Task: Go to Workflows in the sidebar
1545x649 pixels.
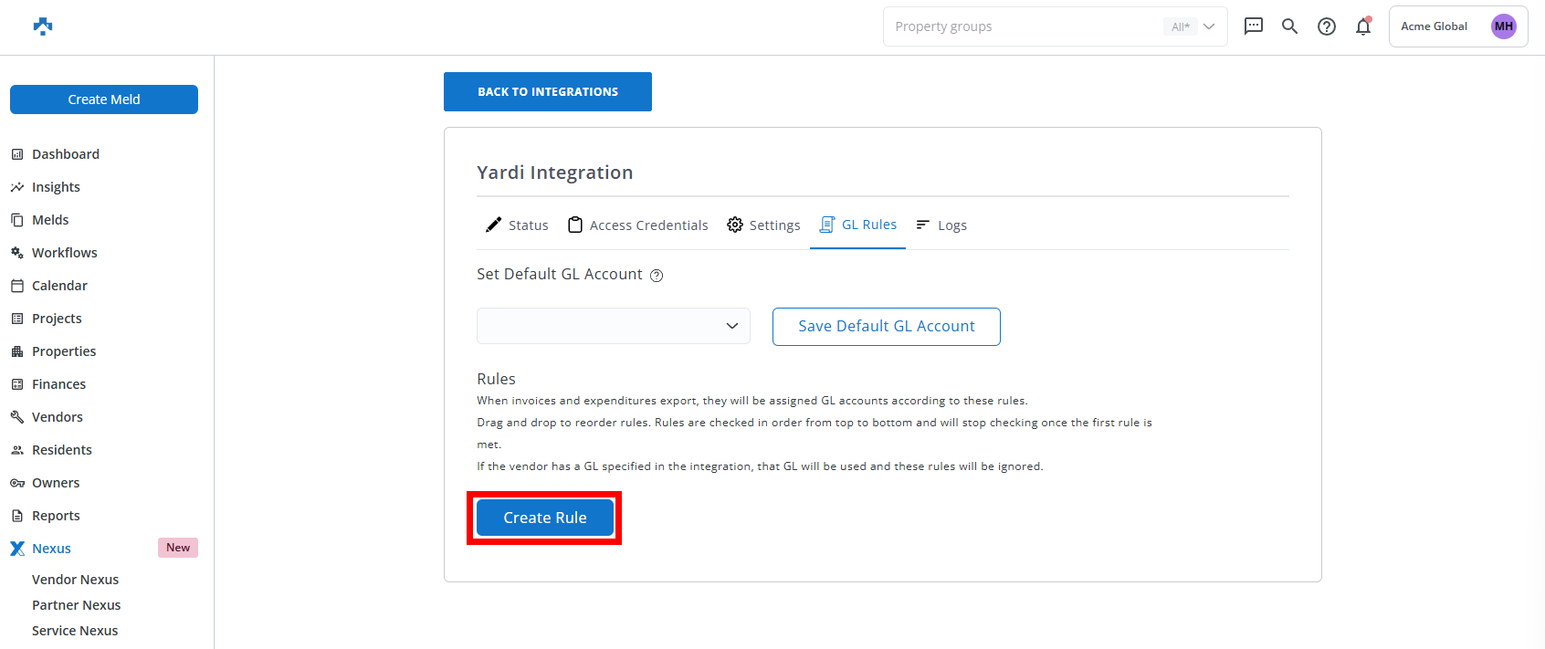Action: 64,253
